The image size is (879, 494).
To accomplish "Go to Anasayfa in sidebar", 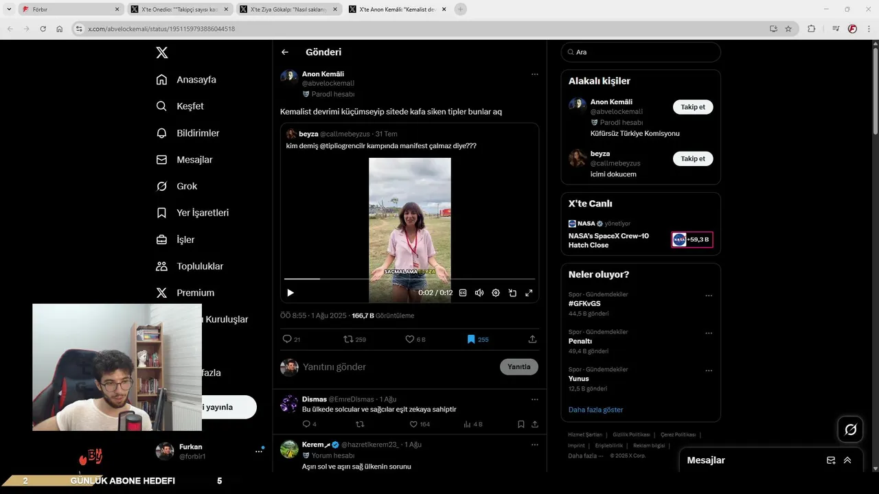I will (186, 80).
